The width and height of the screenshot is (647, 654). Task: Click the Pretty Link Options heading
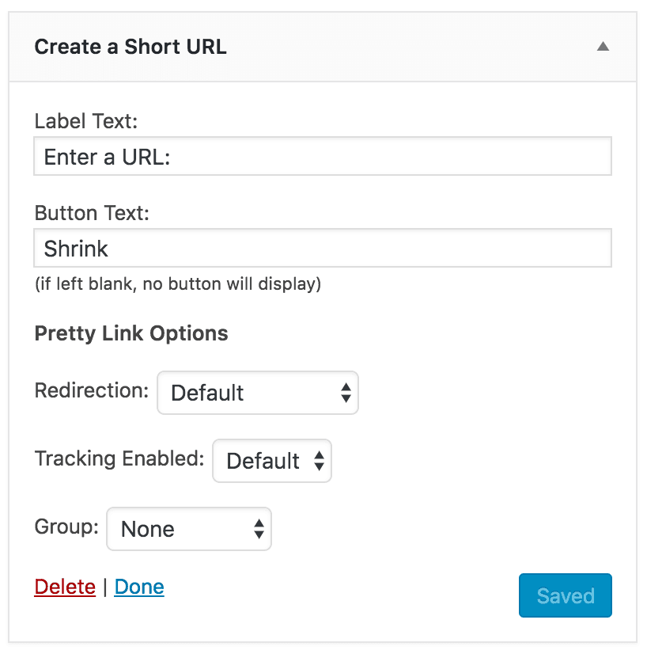[131, 333]
